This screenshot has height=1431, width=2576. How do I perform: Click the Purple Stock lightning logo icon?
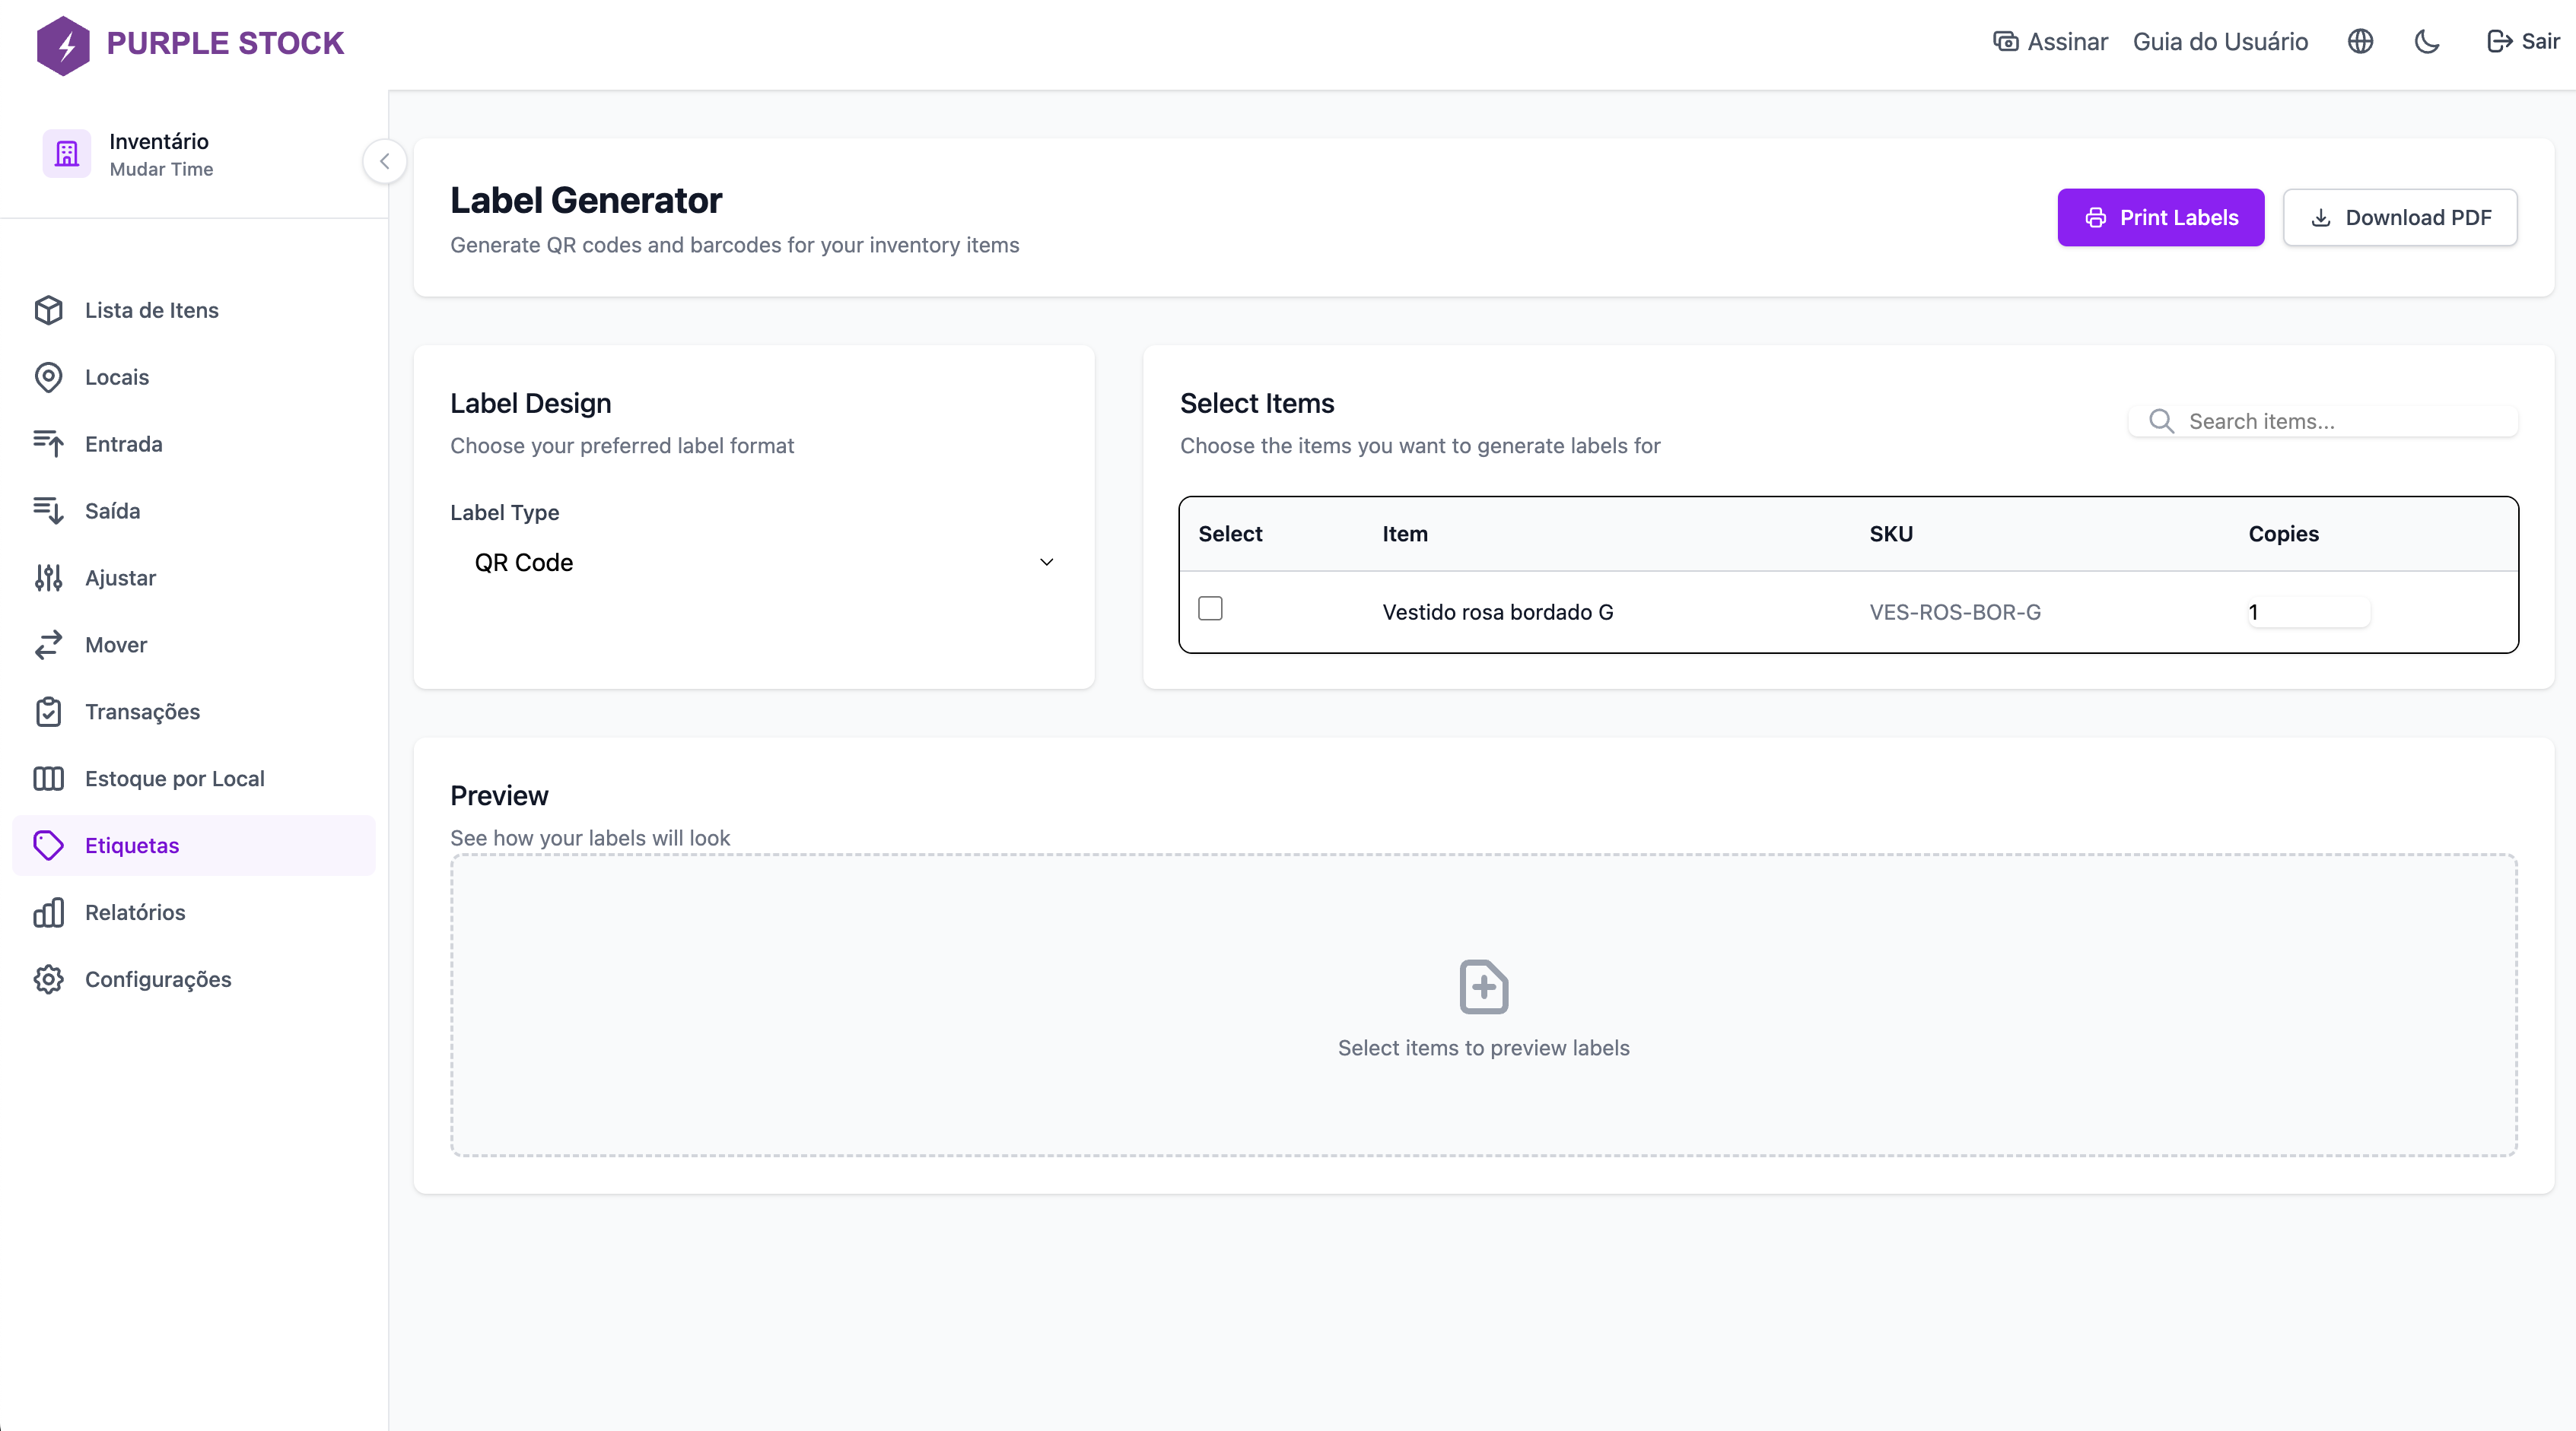pyautogui.click(x=64, y=44)
